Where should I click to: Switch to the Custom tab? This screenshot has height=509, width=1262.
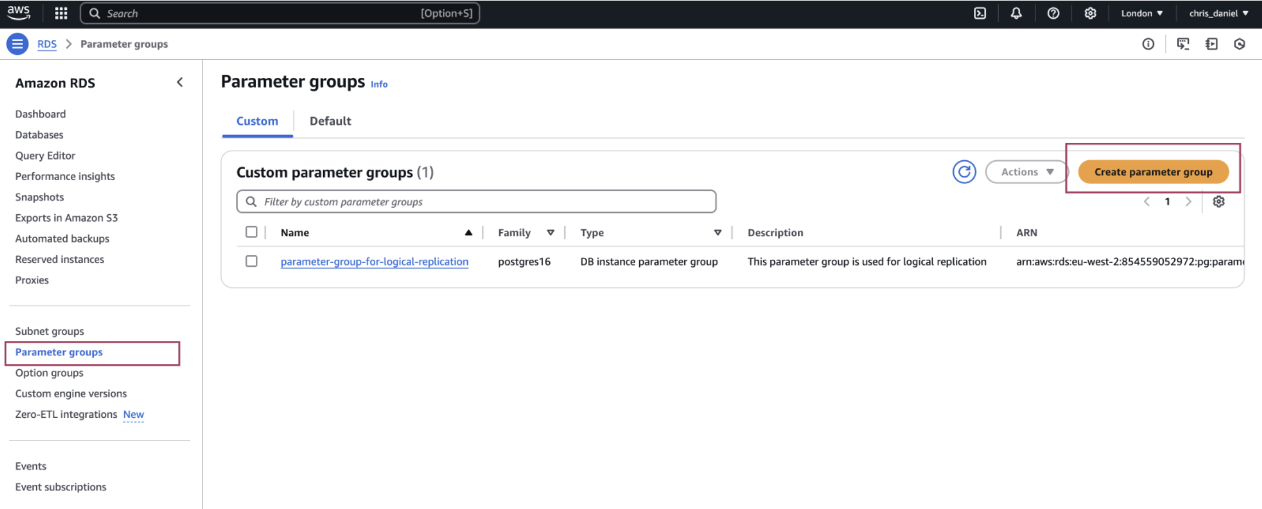[257, 121]
